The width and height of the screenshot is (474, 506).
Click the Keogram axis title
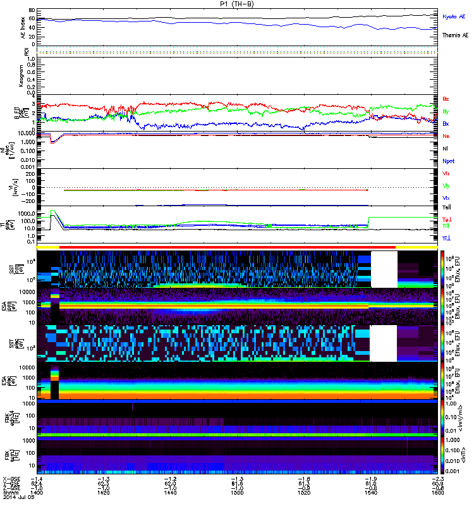(x=21, y=76)
